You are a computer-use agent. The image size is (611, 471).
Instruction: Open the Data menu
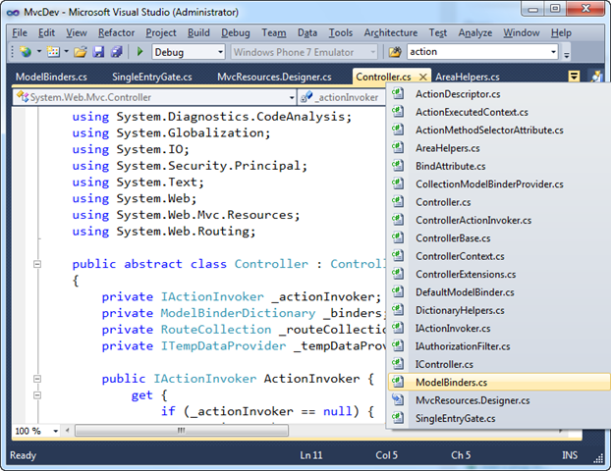tap(307, 32)
